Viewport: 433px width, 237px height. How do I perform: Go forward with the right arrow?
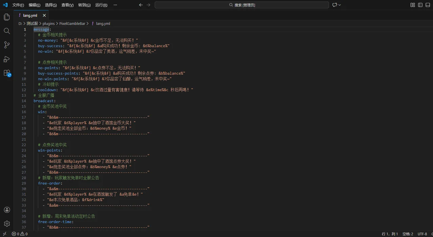[149, 5]
